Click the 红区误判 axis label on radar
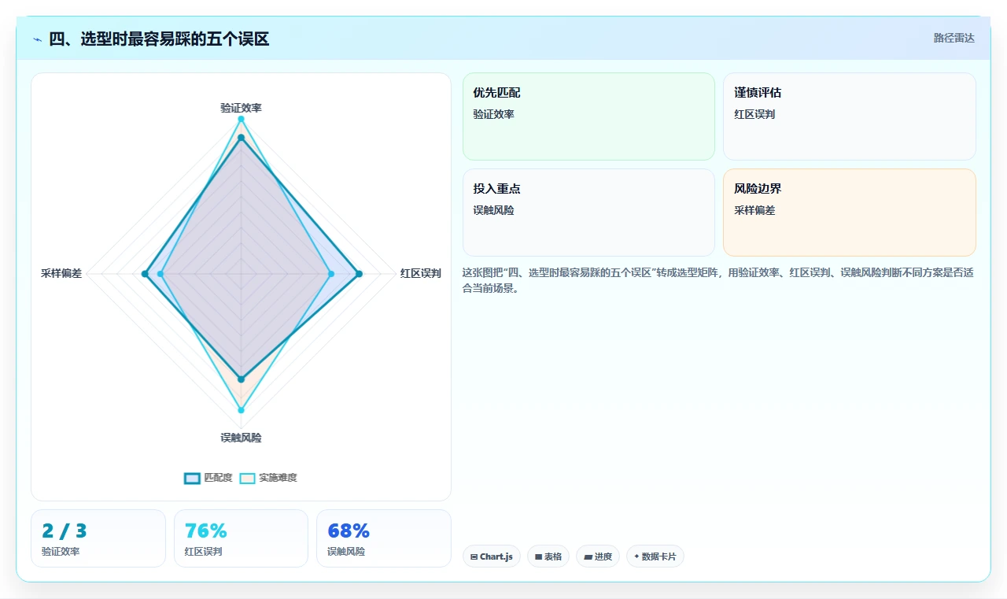This screenshot has width=1007, height=599. point(420,274)
